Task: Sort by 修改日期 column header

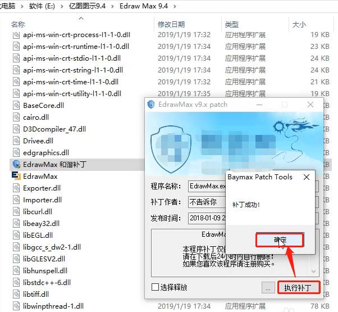Action: click(x=171, y=24)
